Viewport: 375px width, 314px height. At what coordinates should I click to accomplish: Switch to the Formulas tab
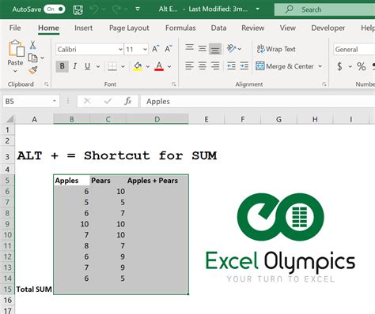[x=180, y=28]
